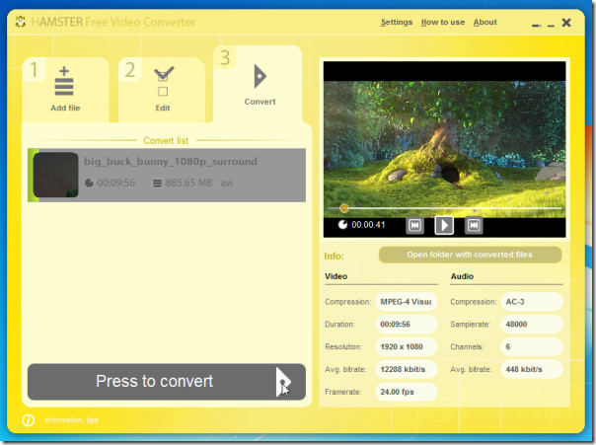
Task: Select the Convert step tab
Action: [x=259, y=85]
